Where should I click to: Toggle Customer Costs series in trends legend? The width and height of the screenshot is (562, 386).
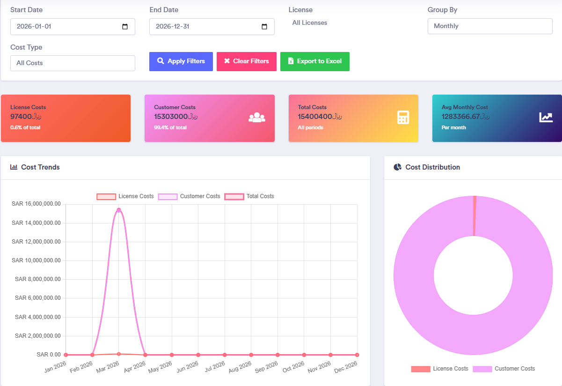coord(189,196)
